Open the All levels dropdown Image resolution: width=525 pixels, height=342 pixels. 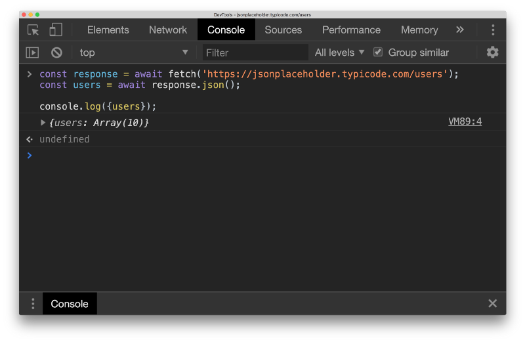(x=339, y=53)
